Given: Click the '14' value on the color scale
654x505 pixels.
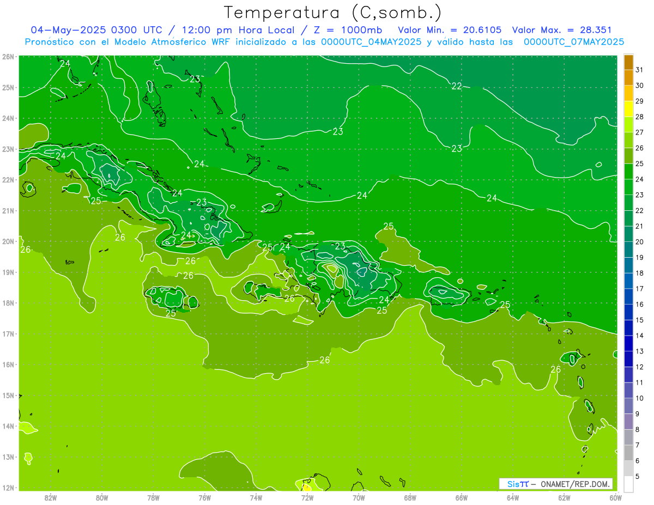Looking at the screenshot, I should click(x=640, y=336).
